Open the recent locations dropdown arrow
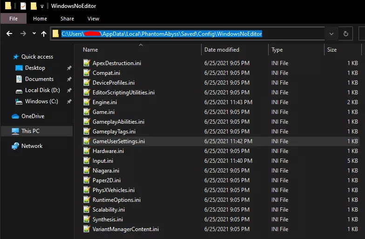The height and width of the screenshot is (239, 365). [x=34, y=33]
